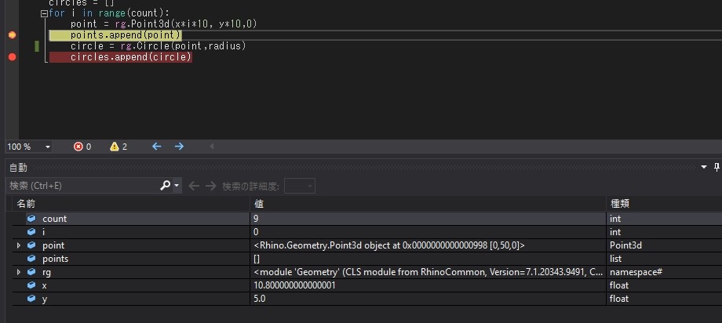The image size is (722, 323).
Task: Click the 種類 column header
Action: tap(664, 203)
